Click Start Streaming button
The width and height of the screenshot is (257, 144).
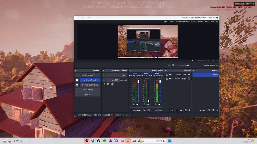pyautogui.click(x=88, y=75)
